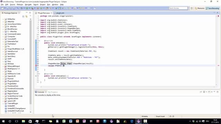Viewport: 221px width, 124px height.
Task: Open Windows Store from taskbar
Action: pyautogui.click(x=30, y=121)
